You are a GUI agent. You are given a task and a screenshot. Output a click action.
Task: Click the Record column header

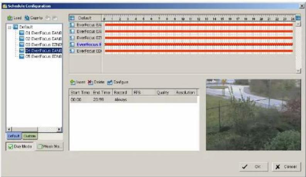122,93
